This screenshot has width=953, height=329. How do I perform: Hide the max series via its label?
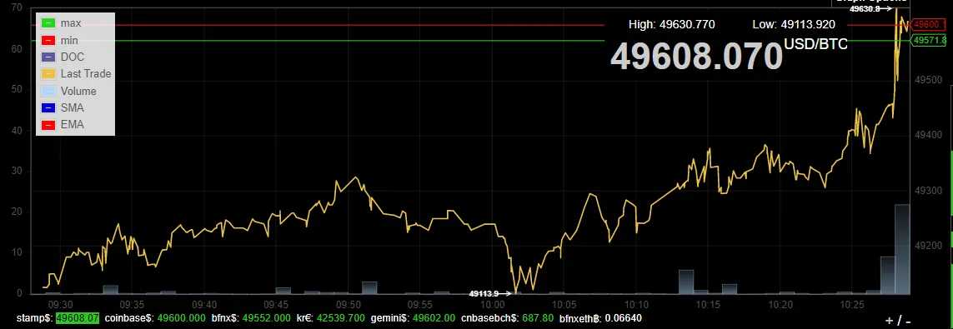[71, 23]
